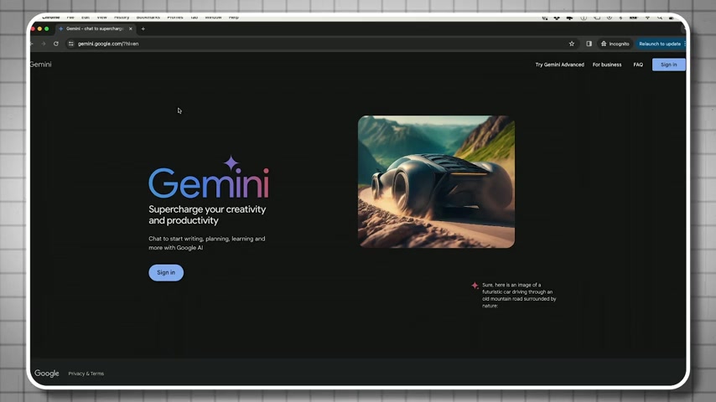Screen dimensions: 716x402
Task: Click Sign in button in page header
Action: coord(668,64)
